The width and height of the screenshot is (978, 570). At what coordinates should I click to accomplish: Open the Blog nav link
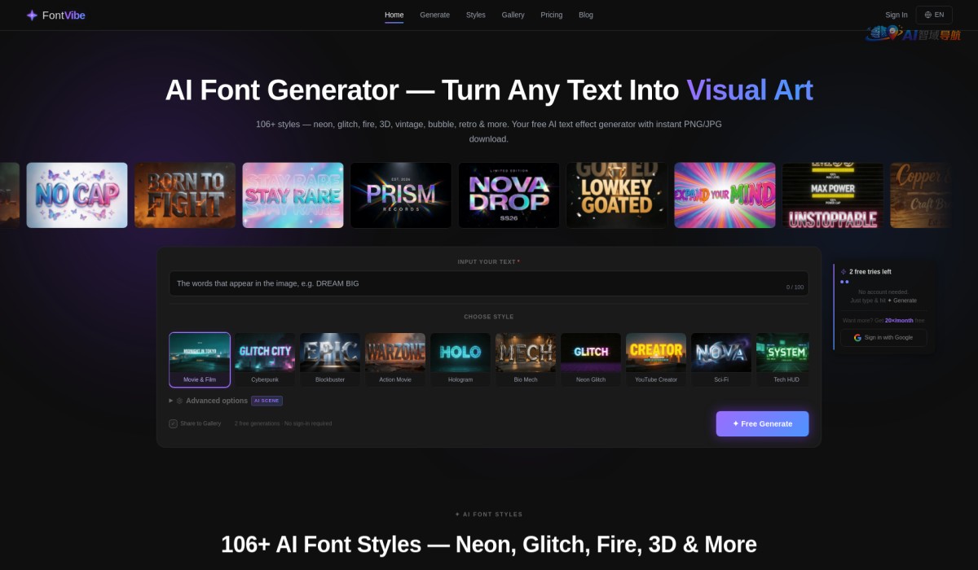(x=586, y=15)
